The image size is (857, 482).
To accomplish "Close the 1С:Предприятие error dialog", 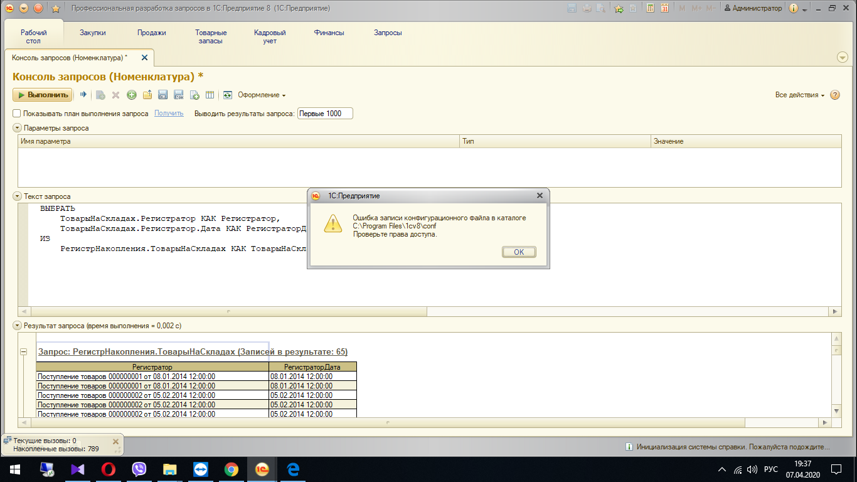I will coord(540,196).
